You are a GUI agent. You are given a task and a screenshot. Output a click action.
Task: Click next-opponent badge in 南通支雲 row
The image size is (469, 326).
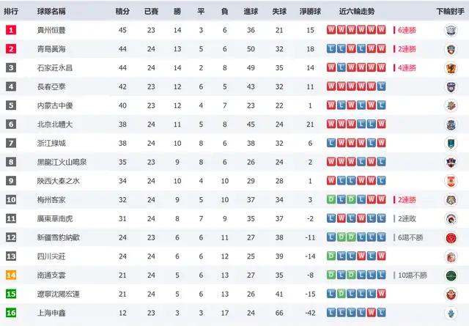(x=451, y=275)
